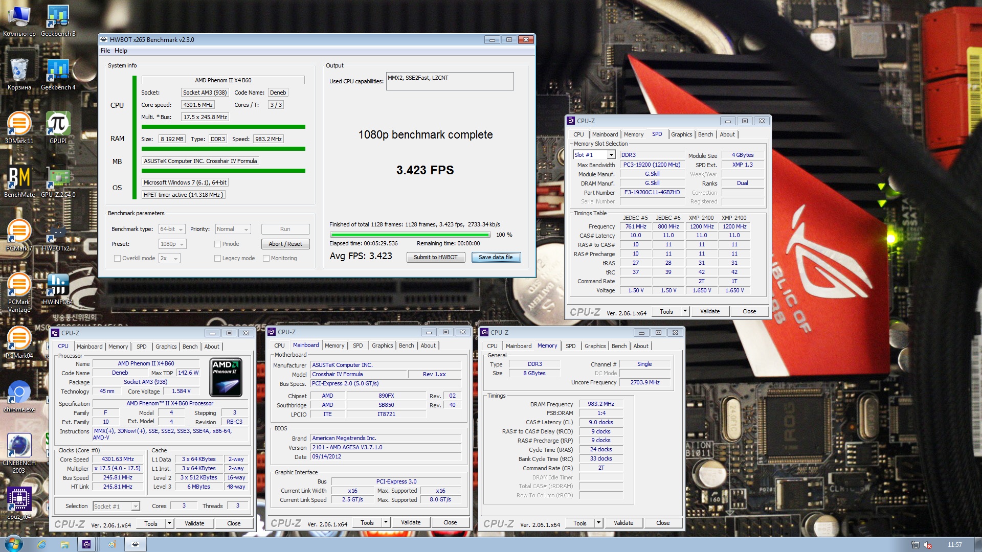Click the AMD Phenom II logo in CPU-Z
Viewport: 982px width, 552px height.
(226, 377)
